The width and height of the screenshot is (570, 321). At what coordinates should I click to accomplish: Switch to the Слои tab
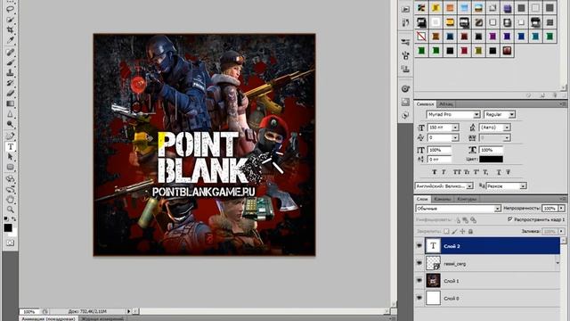point(422,199)
